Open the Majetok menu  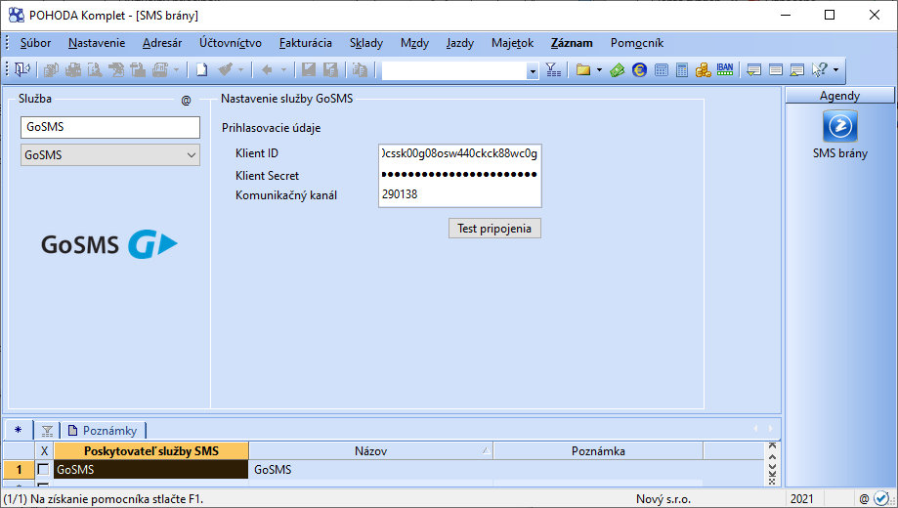[x=512, y=43]
